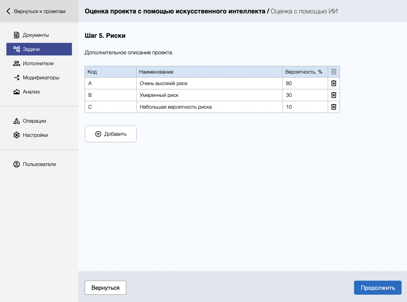Click the Документы icon in sidebar
Screen dimensions: 407x302
tap(16, 35)
